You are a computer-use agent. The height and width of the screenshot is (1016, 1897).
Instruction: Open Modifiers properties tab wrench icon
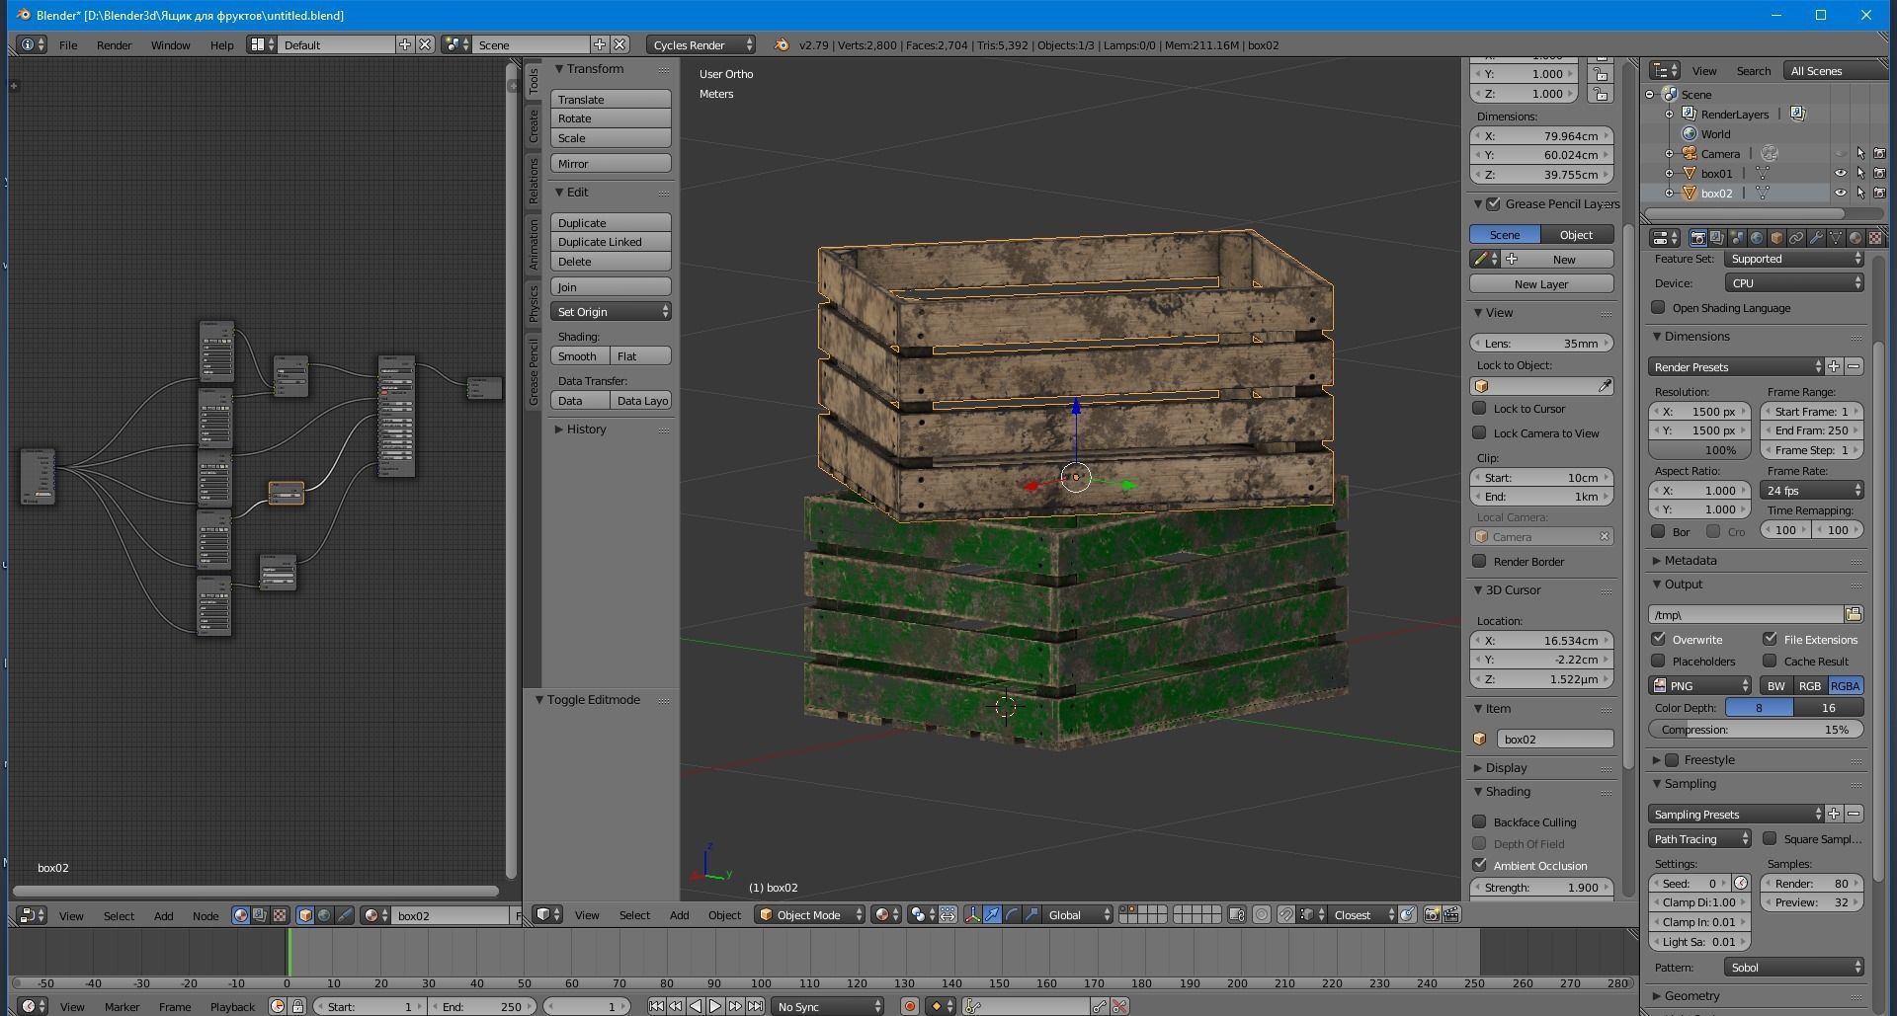pos(1816,238)
